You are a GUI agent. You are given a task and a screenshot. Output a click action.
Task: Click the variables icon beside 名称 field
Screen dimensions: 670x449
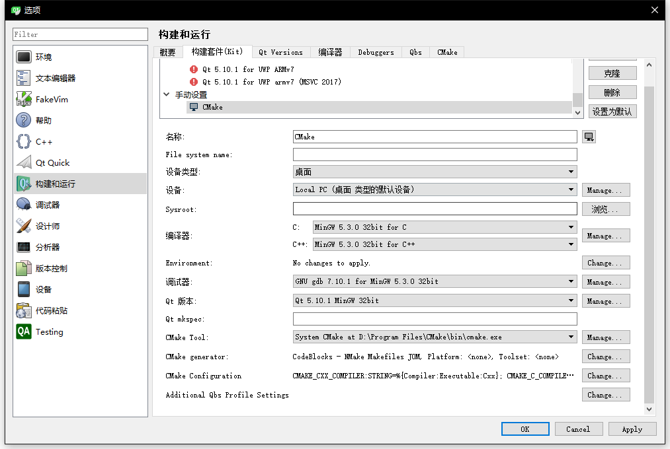point(589,136)
